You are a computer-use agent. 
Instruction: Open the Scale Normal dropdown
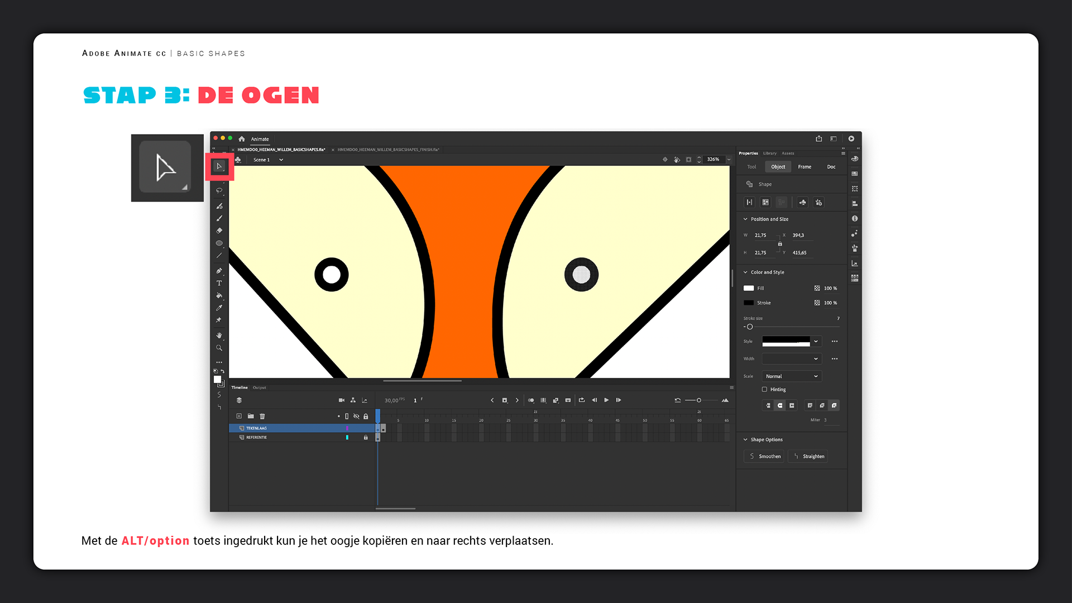[x=791, y=376]
